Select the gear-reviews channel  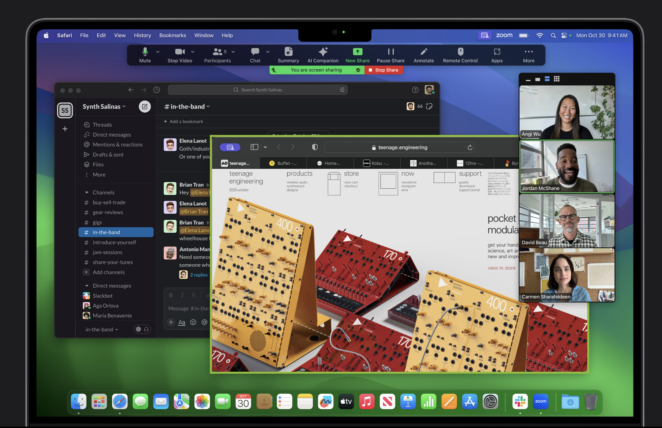108,212
